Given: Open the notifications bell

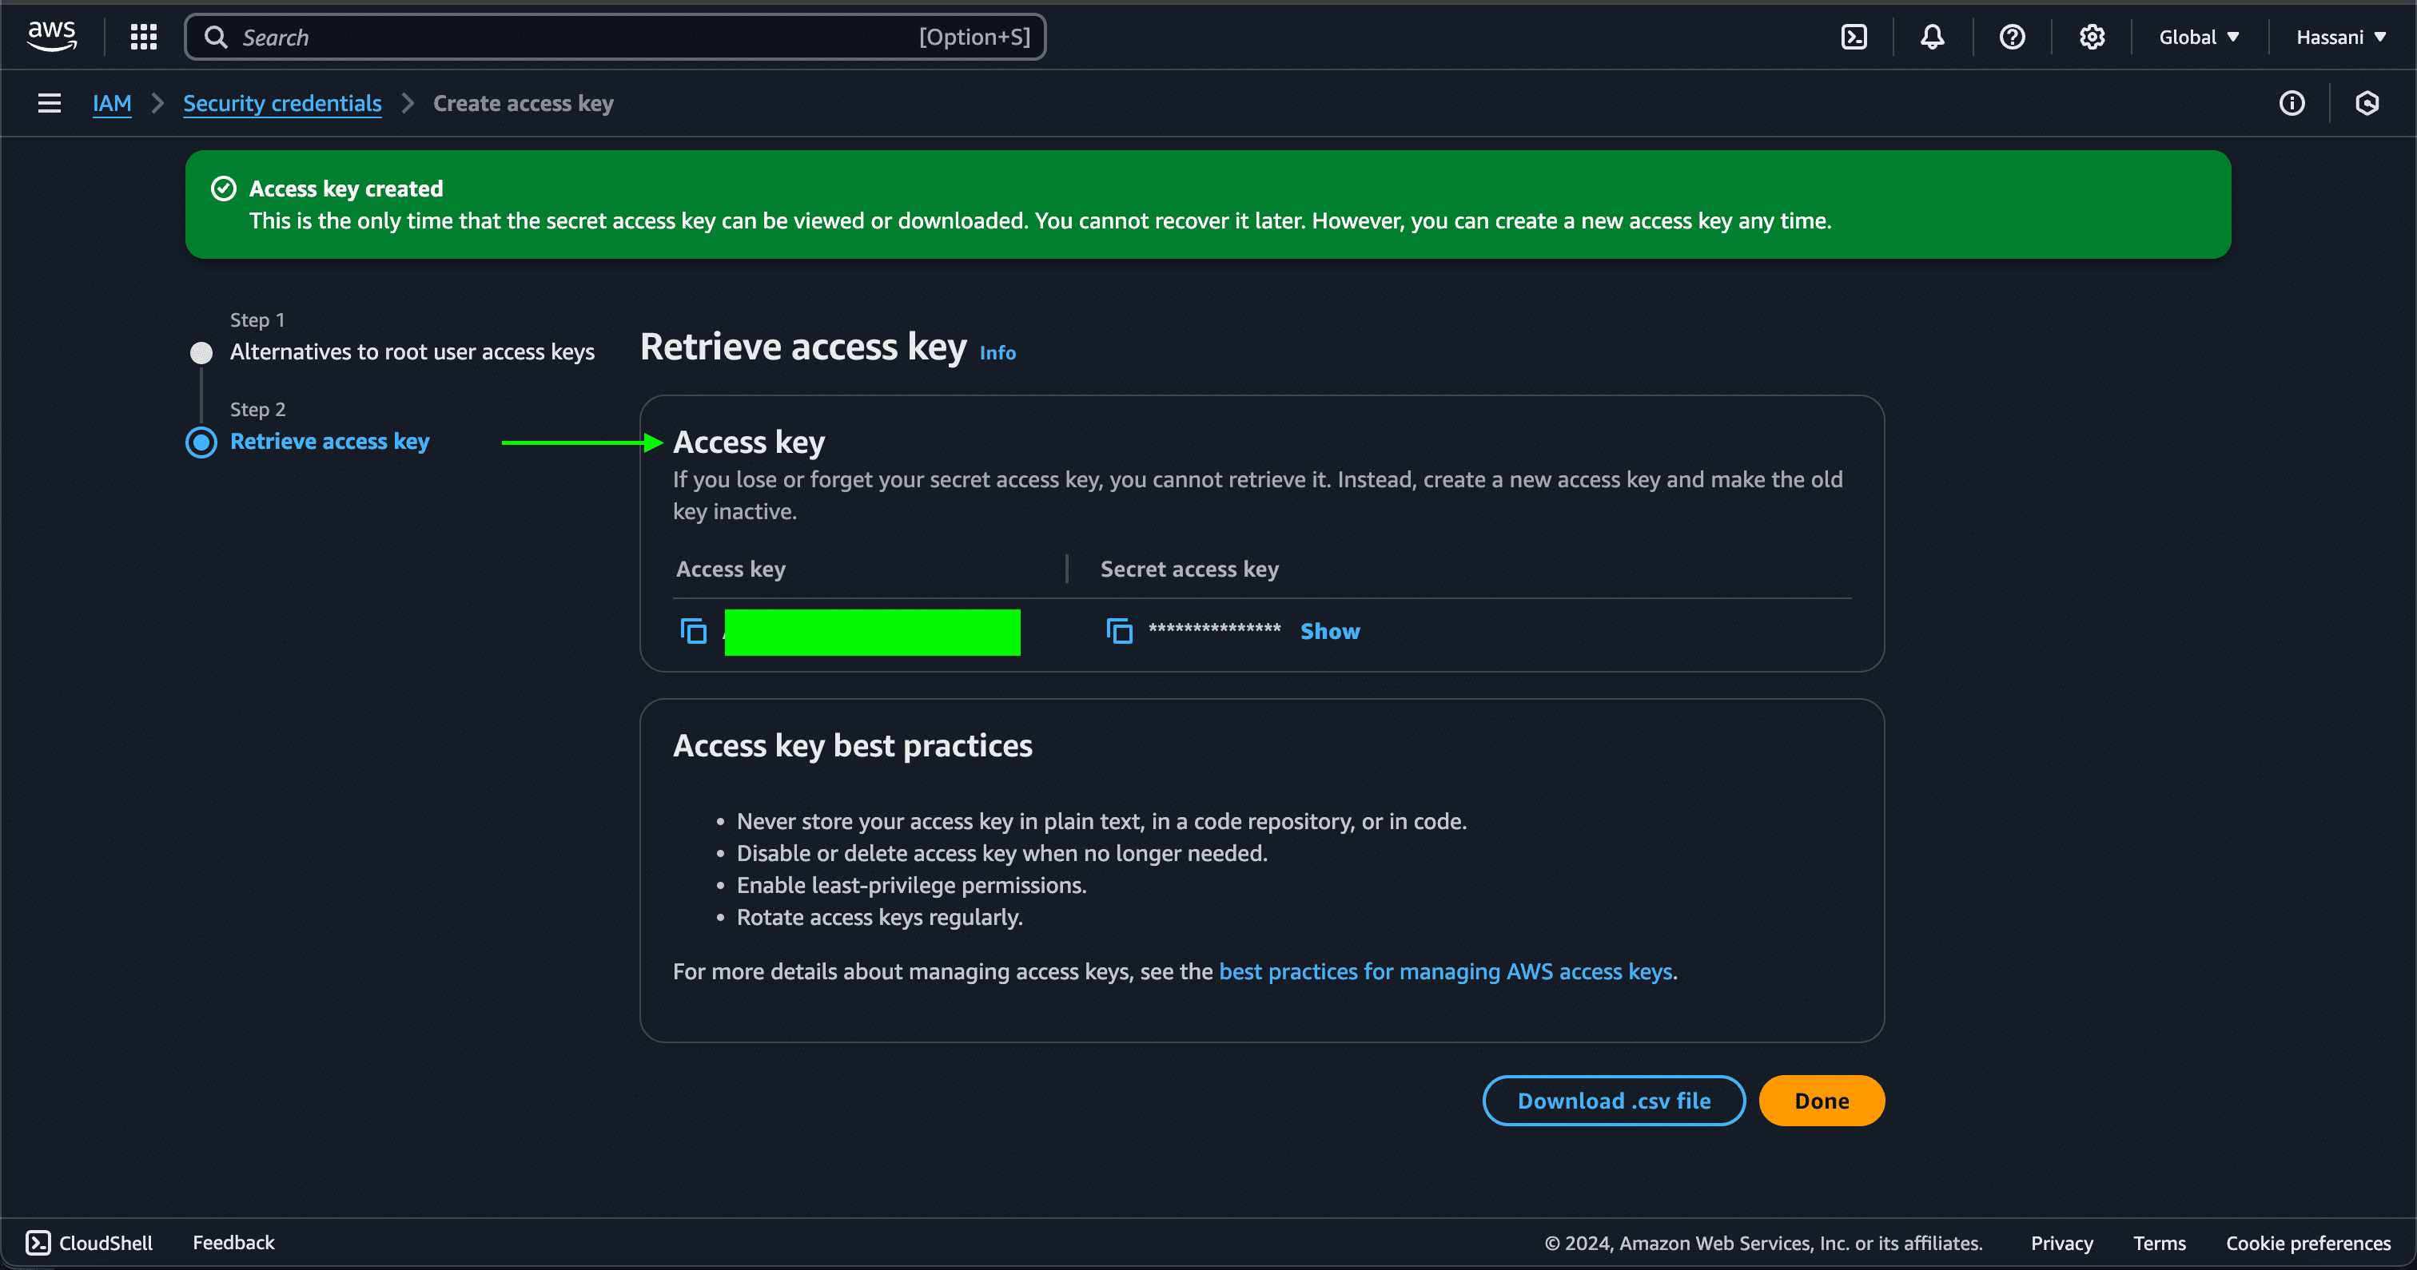Looking at the screenshot, I should (1932, 37).
